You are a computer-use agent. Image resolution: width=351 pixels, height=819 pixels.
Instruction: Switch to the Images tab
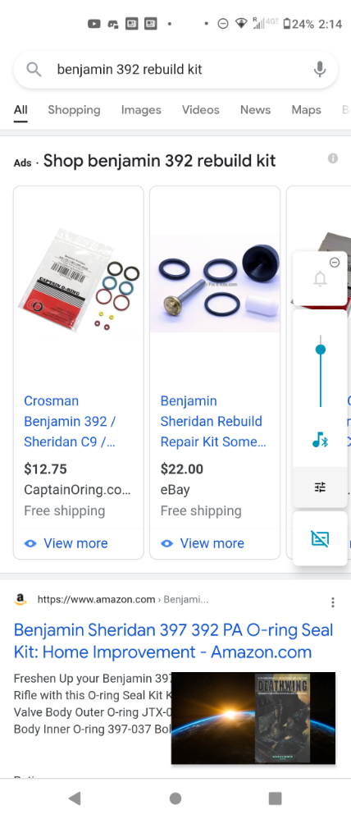pyautogui.click(x=141, y=110)
